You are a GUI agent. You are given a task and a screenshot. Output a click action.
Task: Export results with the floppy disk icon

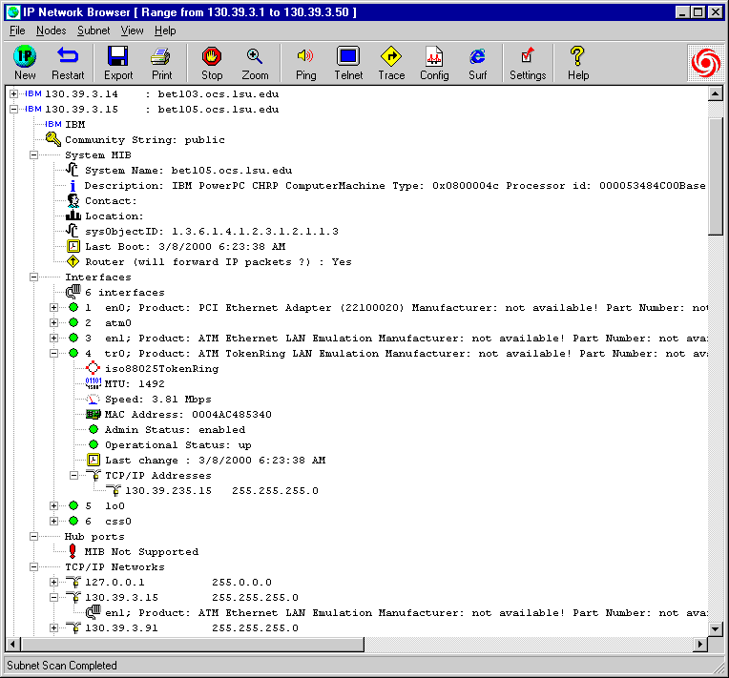tap(118, 63)
